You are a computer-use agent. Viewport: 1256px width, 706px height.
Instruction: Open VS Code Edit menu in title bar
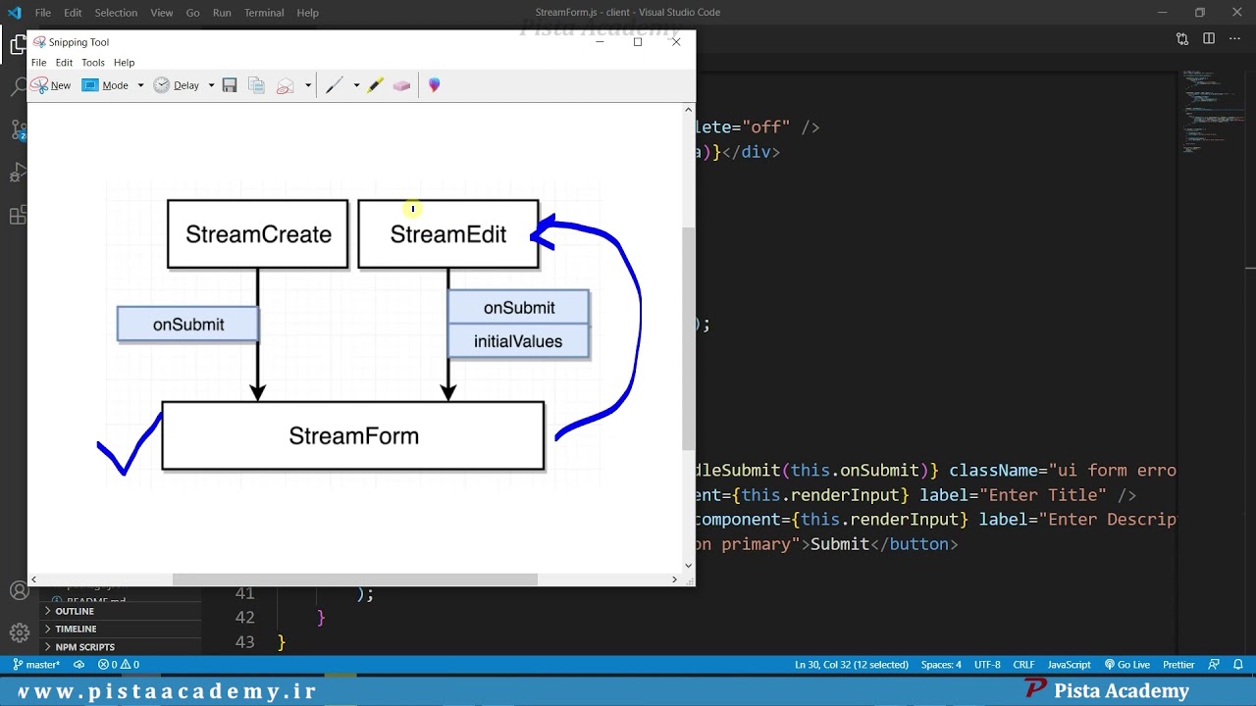pos(73,13)
